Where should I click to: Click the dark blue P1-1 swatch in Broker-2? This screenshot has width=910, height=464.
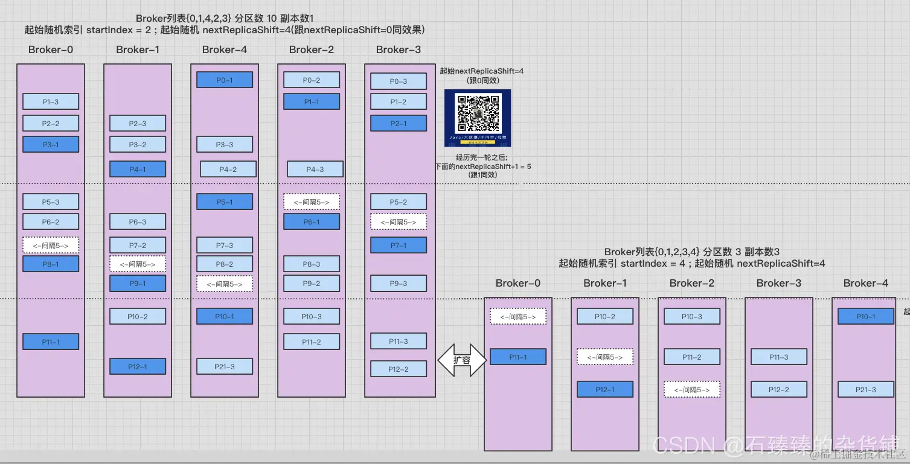[x=311, y=101]
